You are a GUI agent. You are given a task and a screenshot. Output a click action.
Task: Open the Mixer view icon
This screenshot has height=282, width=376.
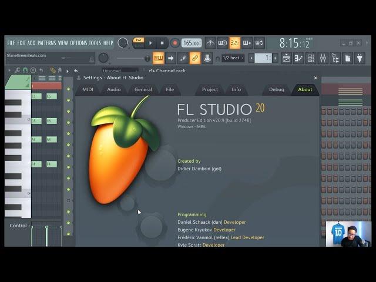click(x=323, y=58)
